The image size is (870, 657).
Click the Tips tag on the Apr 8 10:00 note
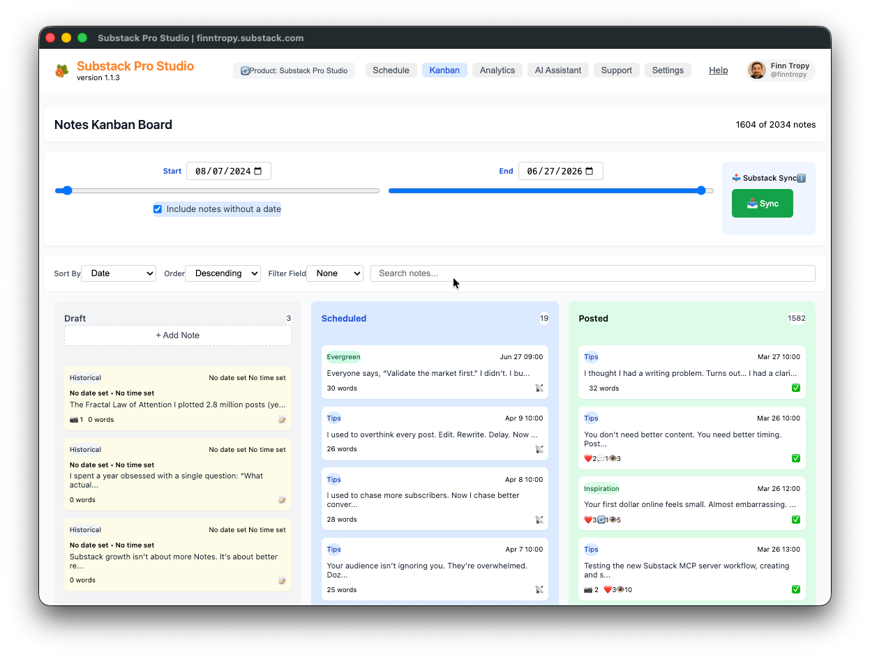pos(333,480)
